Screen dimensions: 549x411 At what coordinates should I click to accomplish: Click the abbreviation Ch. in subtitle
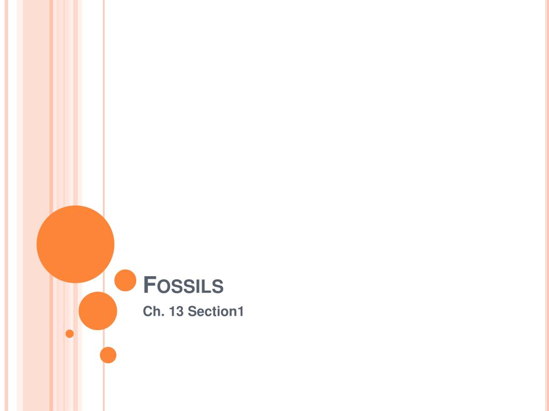pyautogui.click(x=154, y=311)
